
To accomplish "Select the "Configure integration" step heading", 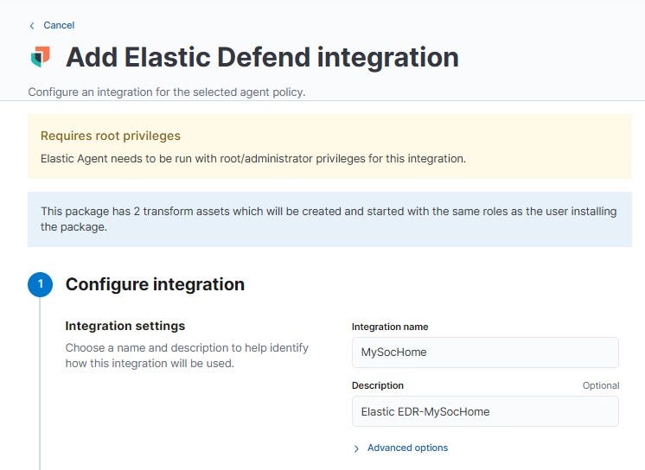I will 155,284.
